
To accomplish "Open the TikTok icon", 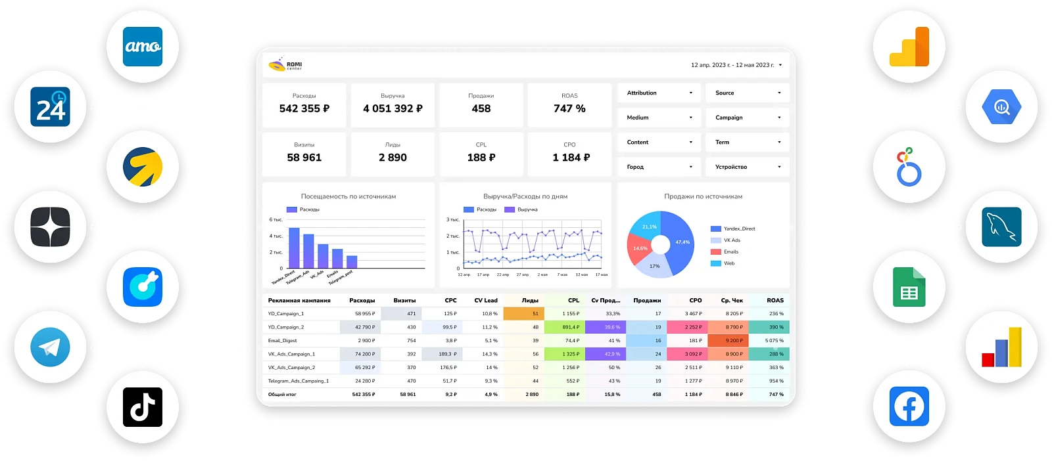I will [x=143, y=407].
